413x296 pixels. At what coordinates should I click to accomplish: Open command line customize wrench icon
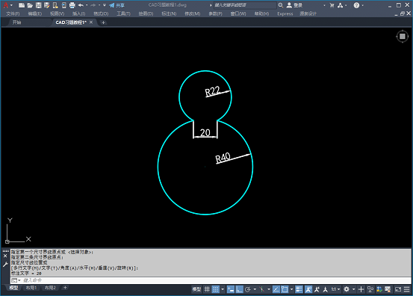click(5, 264)
